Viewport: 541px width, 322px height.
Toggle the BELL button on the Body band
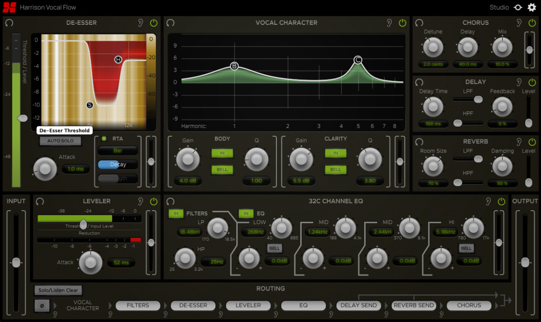(222, 170)
